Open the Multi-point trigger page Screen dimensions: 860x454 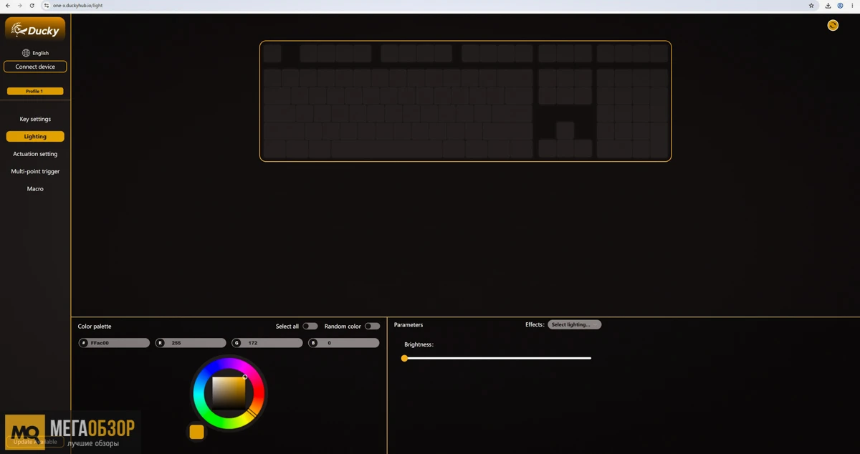point(35,171)
